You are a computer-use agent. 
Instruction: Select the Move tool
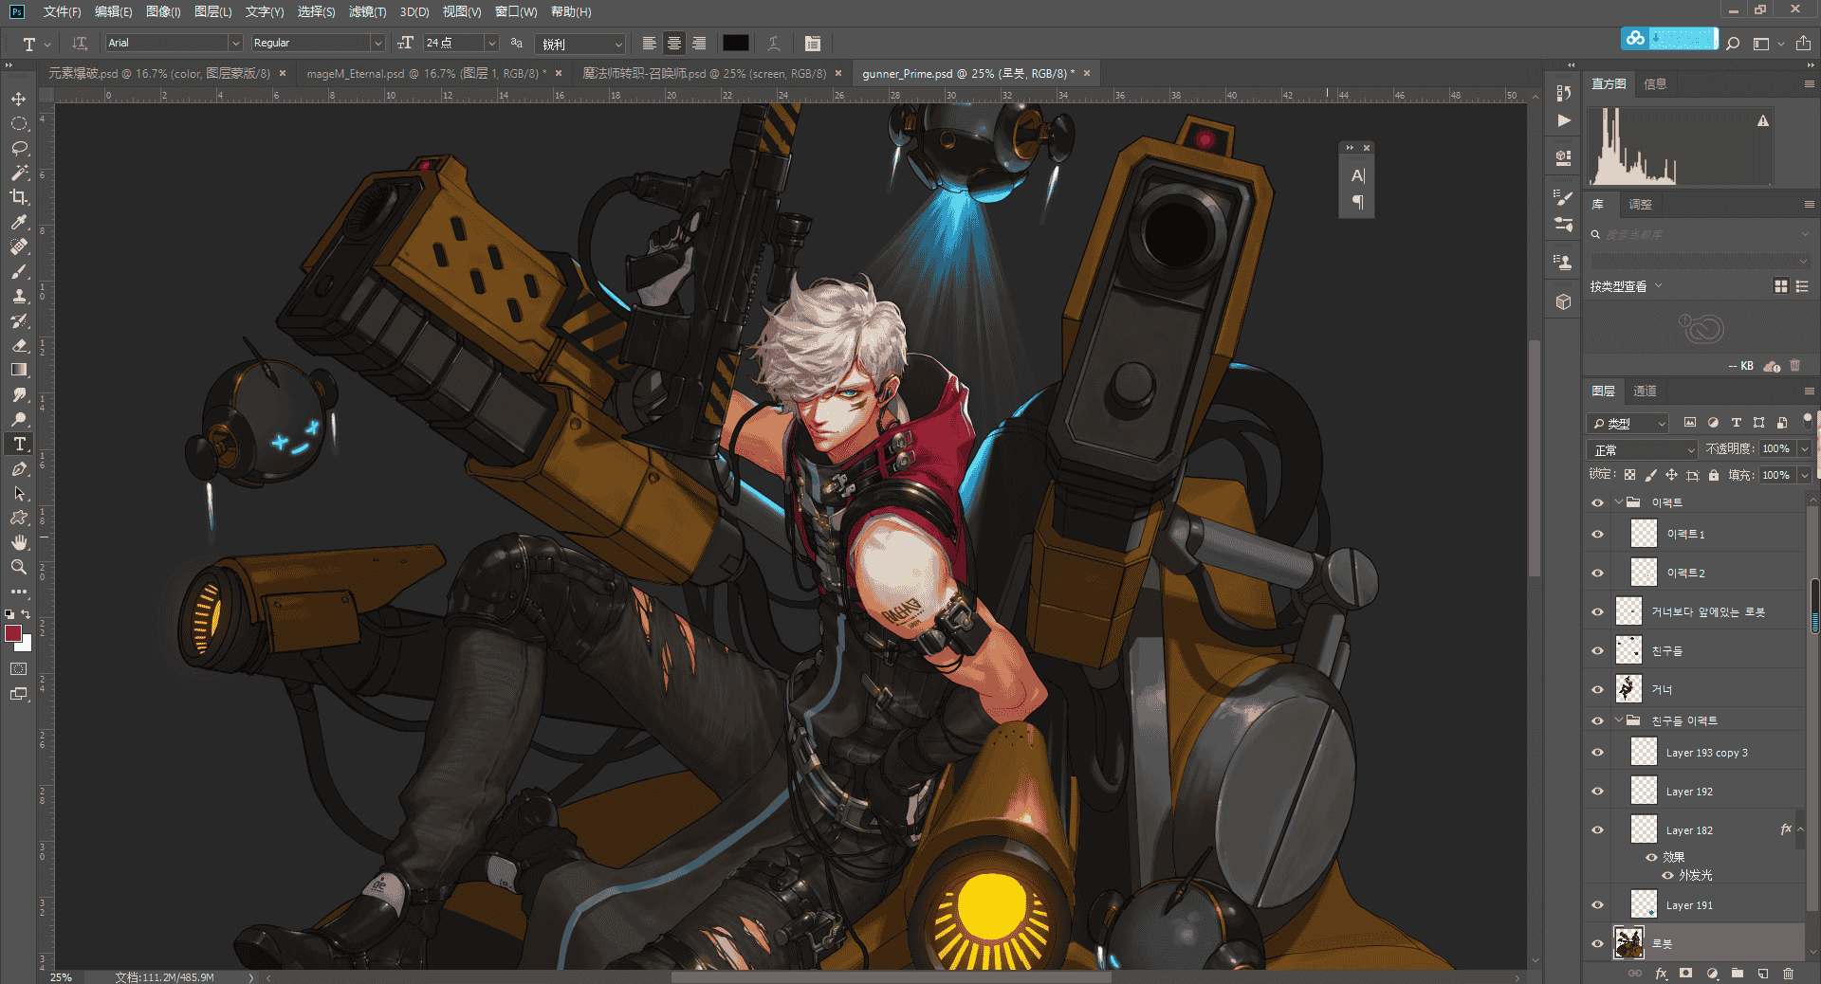tap(19, 99)
